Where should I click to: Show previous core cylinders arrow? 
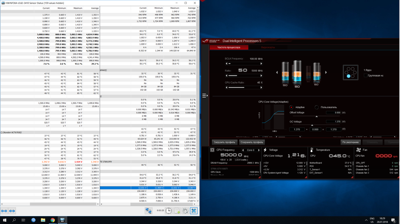[x=277, y=72]
